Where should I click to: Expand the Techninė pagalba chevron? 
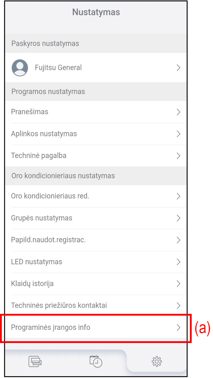[179, 156]
